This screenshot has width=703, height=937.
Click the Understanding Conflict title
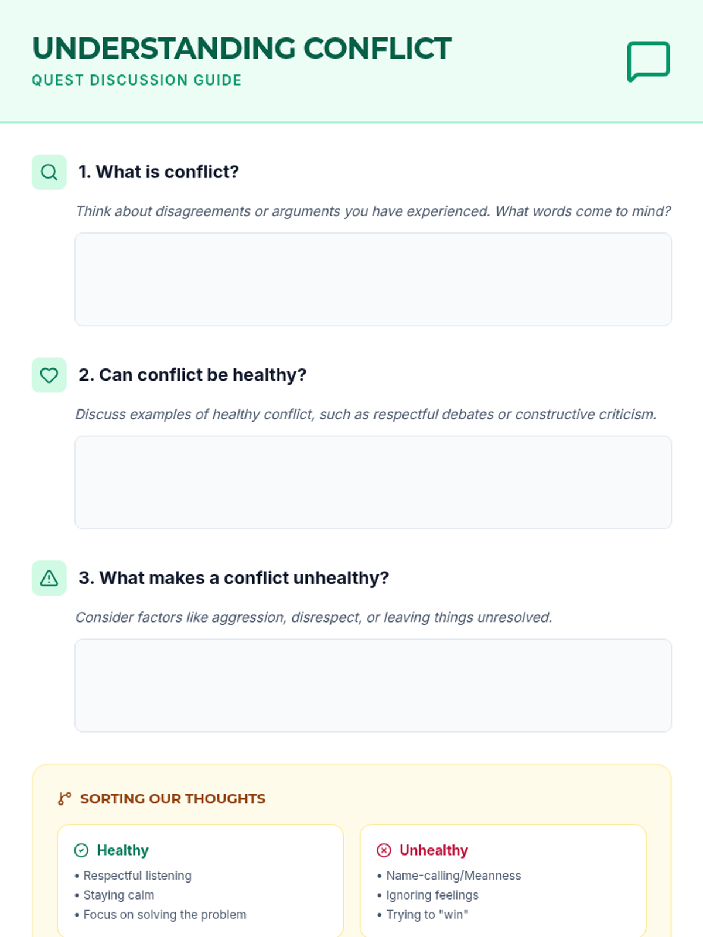pyautogui.click(x=241, y=49)
